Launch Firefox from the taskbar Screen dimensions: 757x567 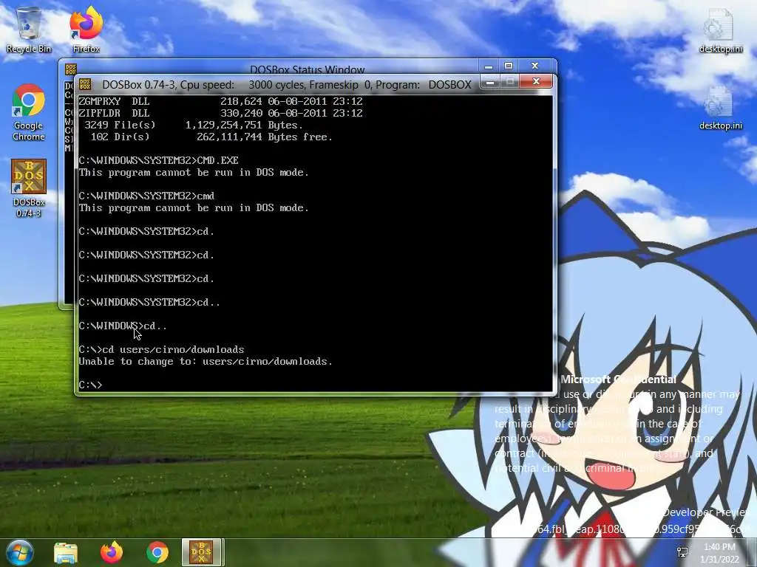coord(112,552)
